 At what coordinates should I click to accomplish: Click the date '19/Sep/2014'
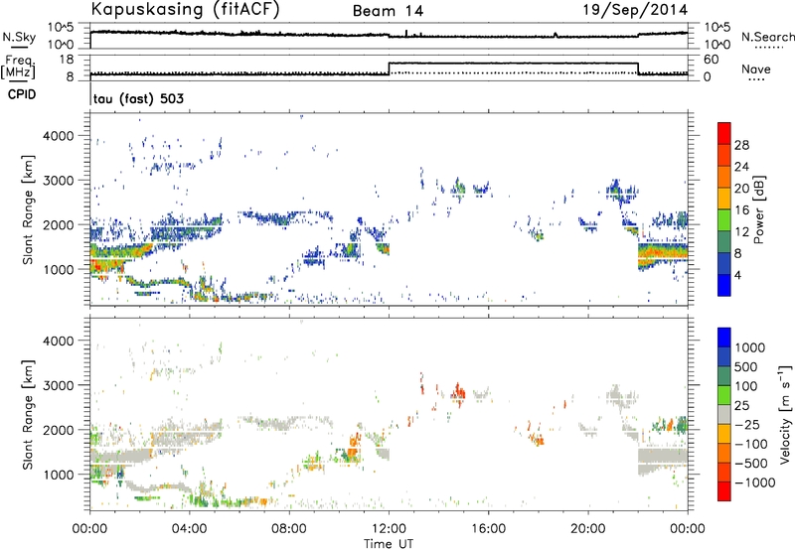pyautogui.click(x=635, y=10)
